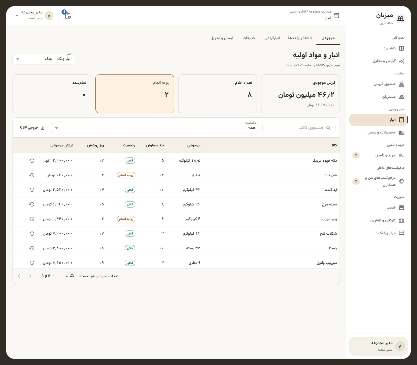Image resolution: width=417 pixels, height=365 pixels.
Task: Click the history icon for سیروپ وانیل row
Action: (x=32, y=263)
